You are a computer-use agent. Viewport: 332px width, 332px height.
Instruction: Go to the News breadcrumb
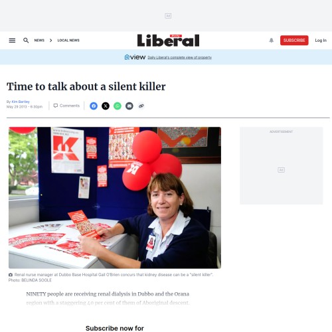pos(39,41)
